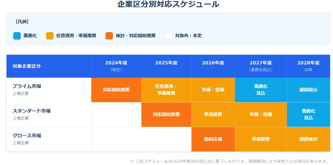
Task: Click the 継続開示 cell
Action: click(x=309, y=90)
